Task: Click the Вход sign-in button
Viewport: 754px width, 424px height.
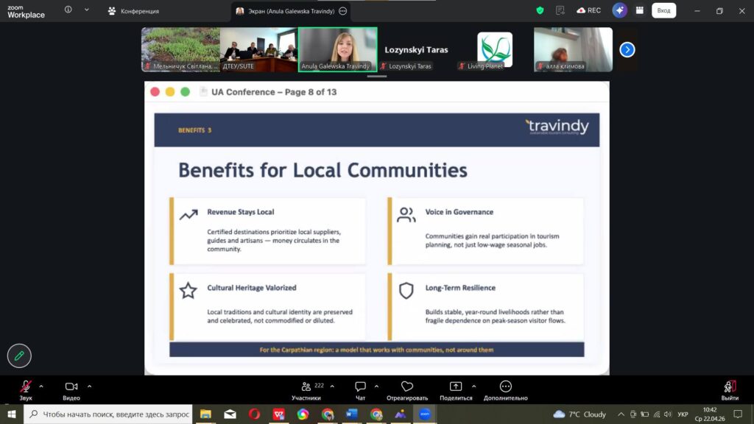Action: (663, 10)
